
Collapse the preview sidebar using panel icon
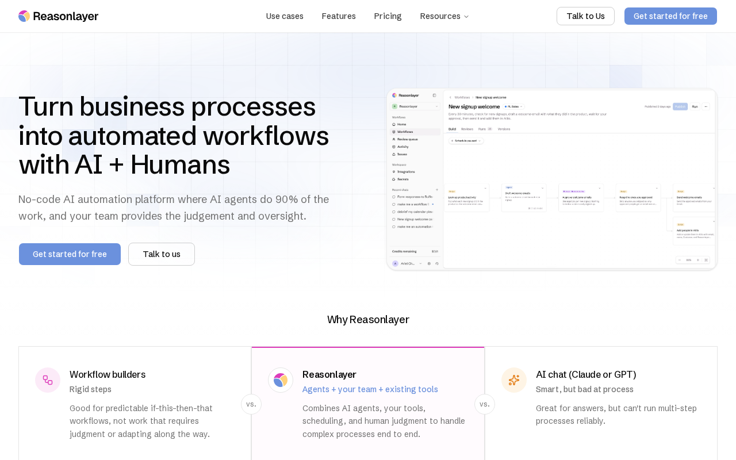coord(434,95)
